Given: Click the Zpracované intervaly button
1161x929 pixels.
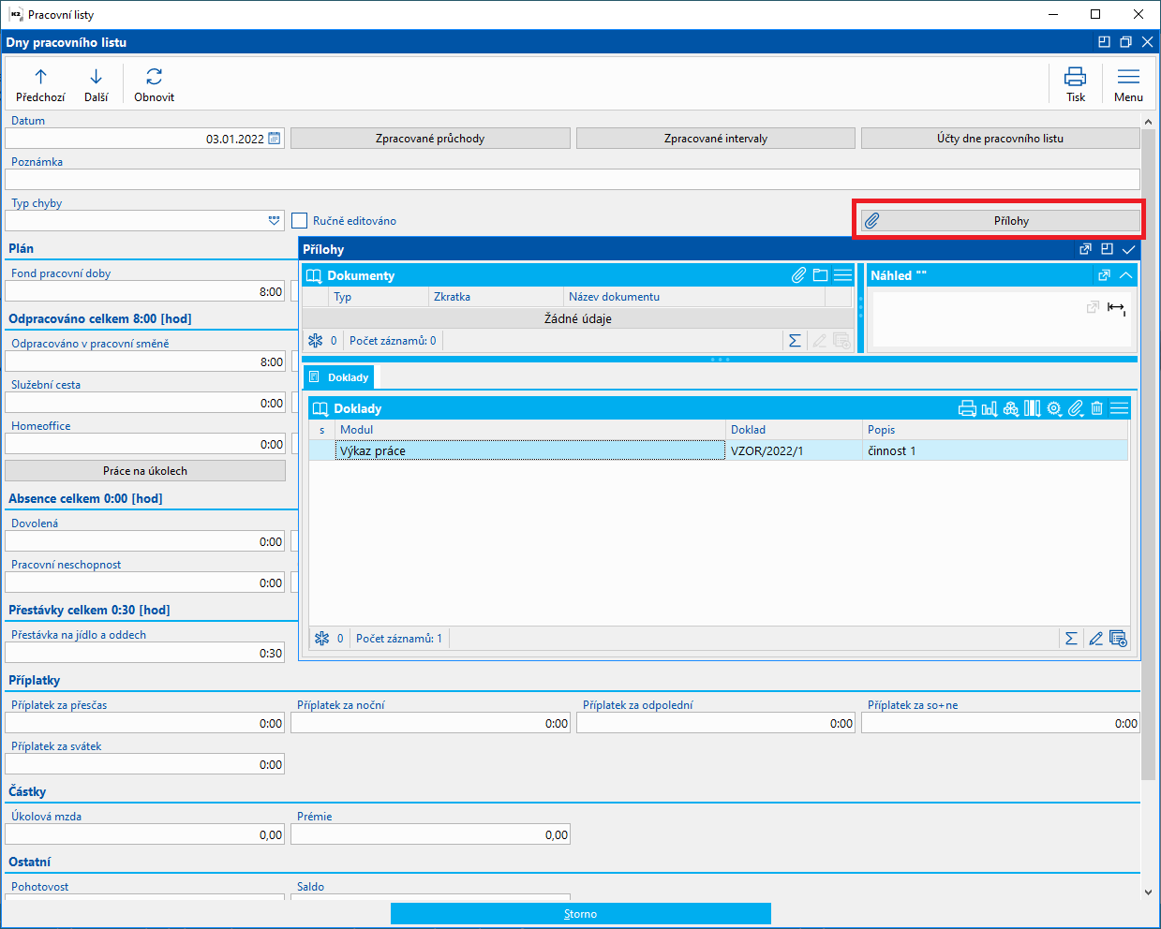Looking at the screenshot, I should point(716,139).
